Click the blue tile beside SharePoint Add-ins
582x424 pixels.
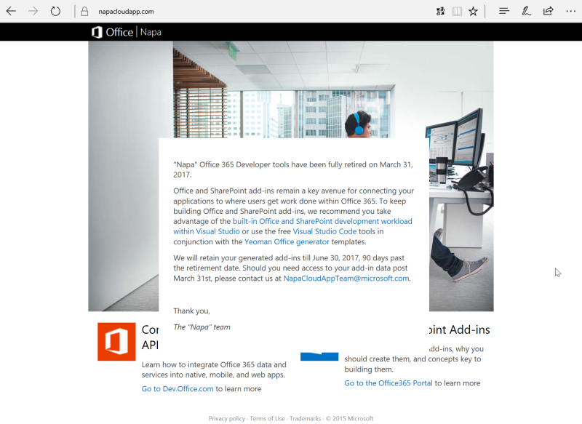pyautogui.click(x=319, y=356)
